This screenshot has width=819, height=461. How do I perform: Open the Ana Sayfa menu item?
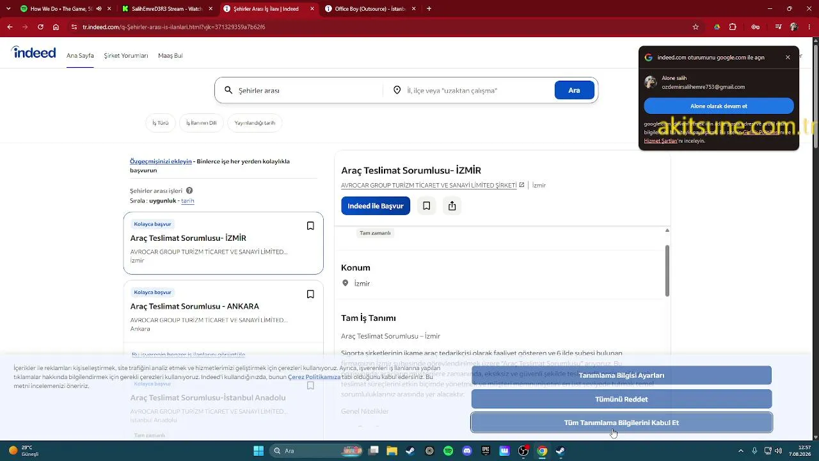pyautogui.click(x=80, y=56)
